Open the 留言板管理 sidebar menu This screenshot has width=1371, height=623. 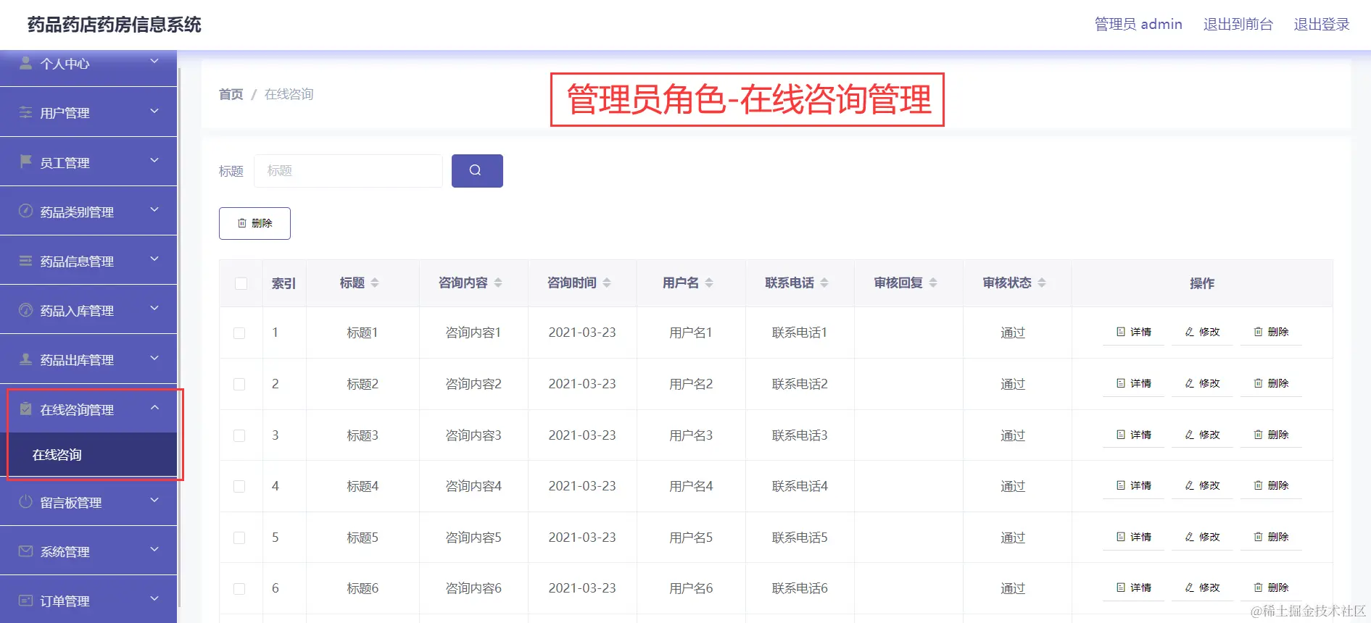tap(88, 502)
